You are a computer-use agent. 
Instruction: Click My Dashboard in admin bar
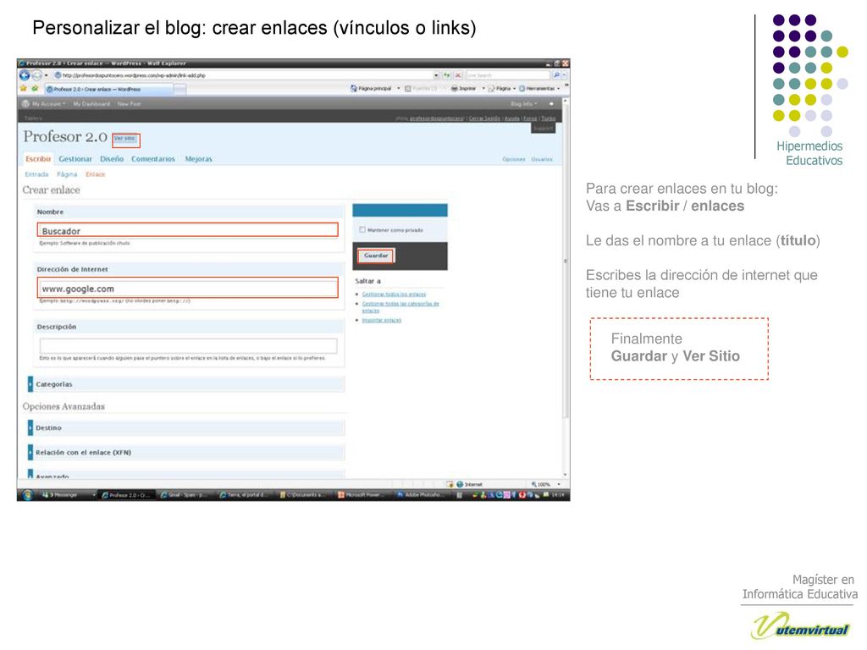91,104
